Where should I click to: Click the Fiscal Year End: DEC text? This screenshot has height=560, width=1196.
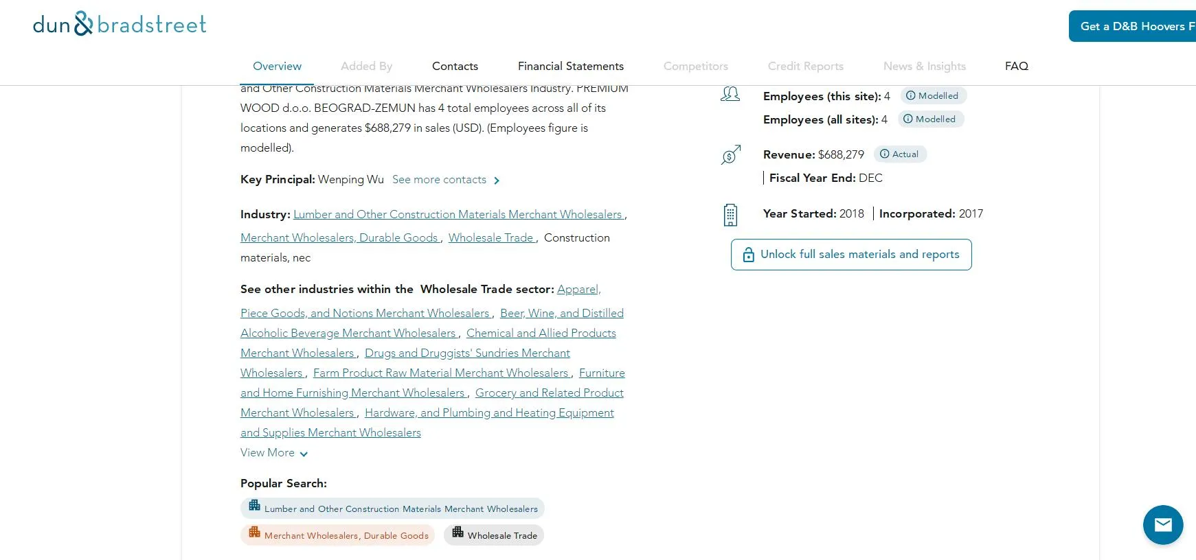pos(826,178)
